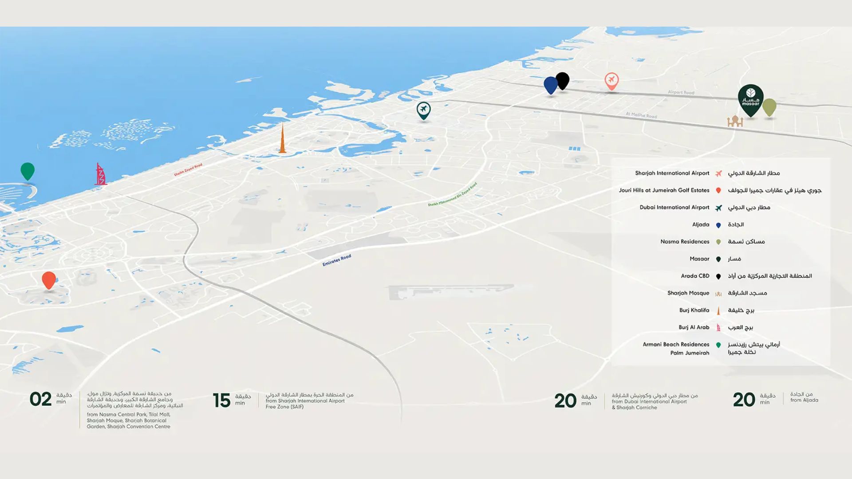Click the green Armani Beach Residences pin

pyautogui.click(x=28, y=170)
